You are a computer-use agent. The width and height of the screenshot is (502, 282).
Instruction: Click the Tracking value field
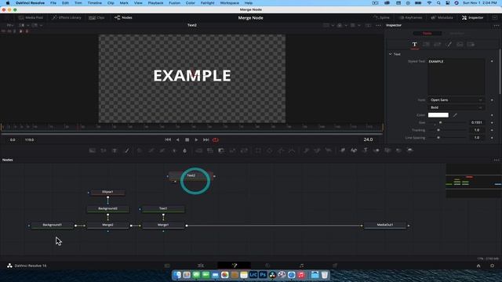(x=477, y=130)
